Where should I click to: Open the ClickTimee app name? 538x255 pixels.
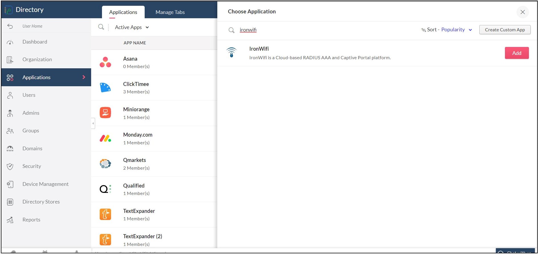[136, 84]
